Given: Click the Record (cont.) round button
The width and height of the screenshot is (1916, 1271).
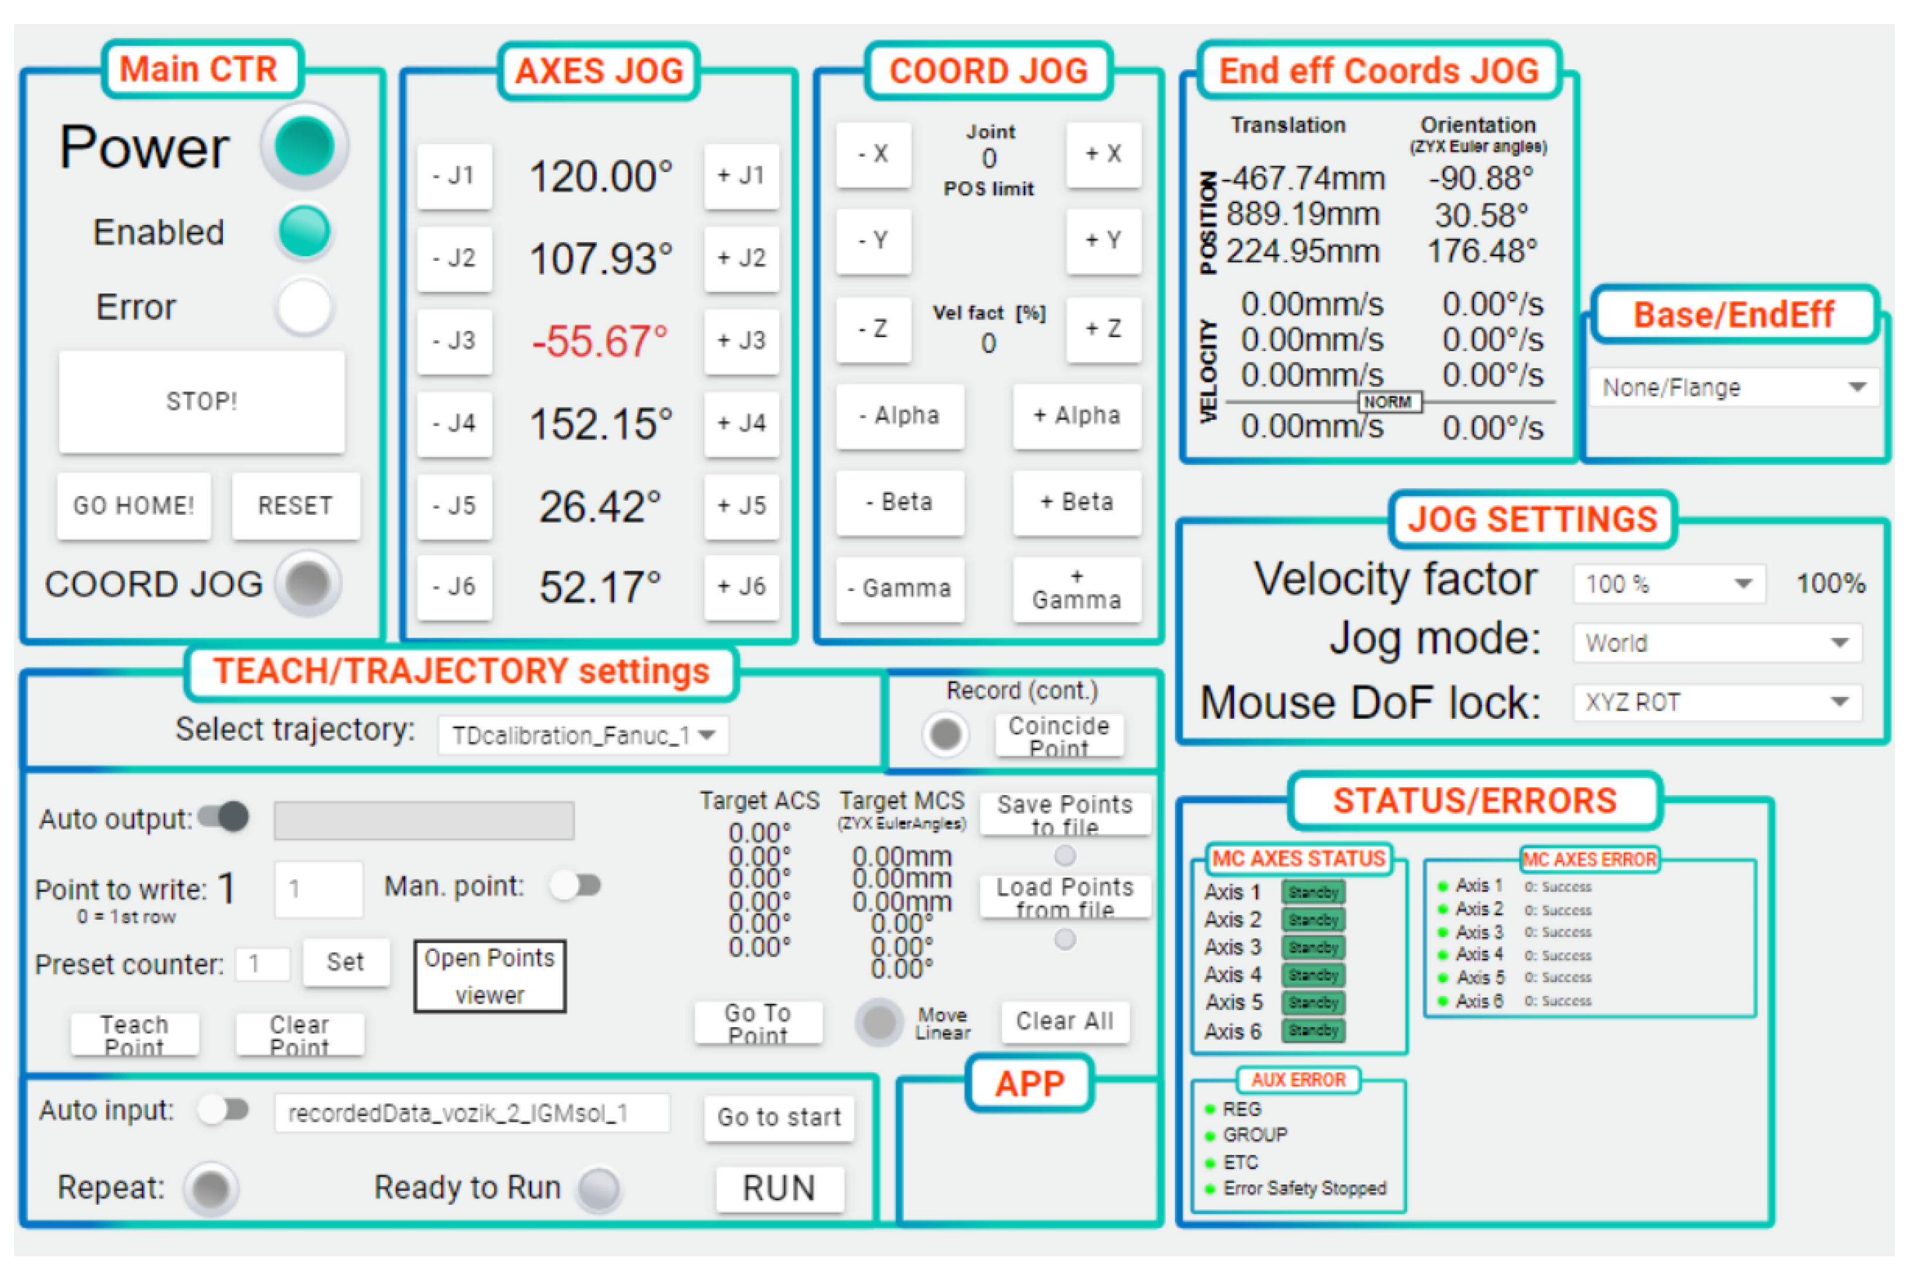Looking at the screenshot, I should tap(945, 735).
